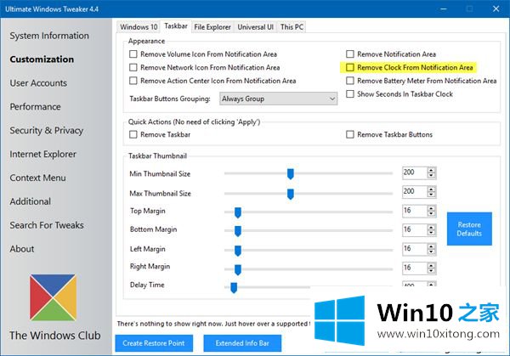This screenshot has height=356, width=510.
Task: Click the Delay Time slider handle
Action: coord(234,287)
